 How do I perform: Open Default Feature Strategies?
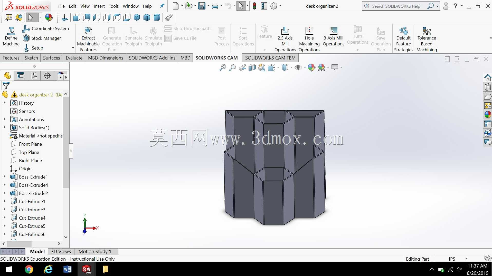tap(403, 39)
